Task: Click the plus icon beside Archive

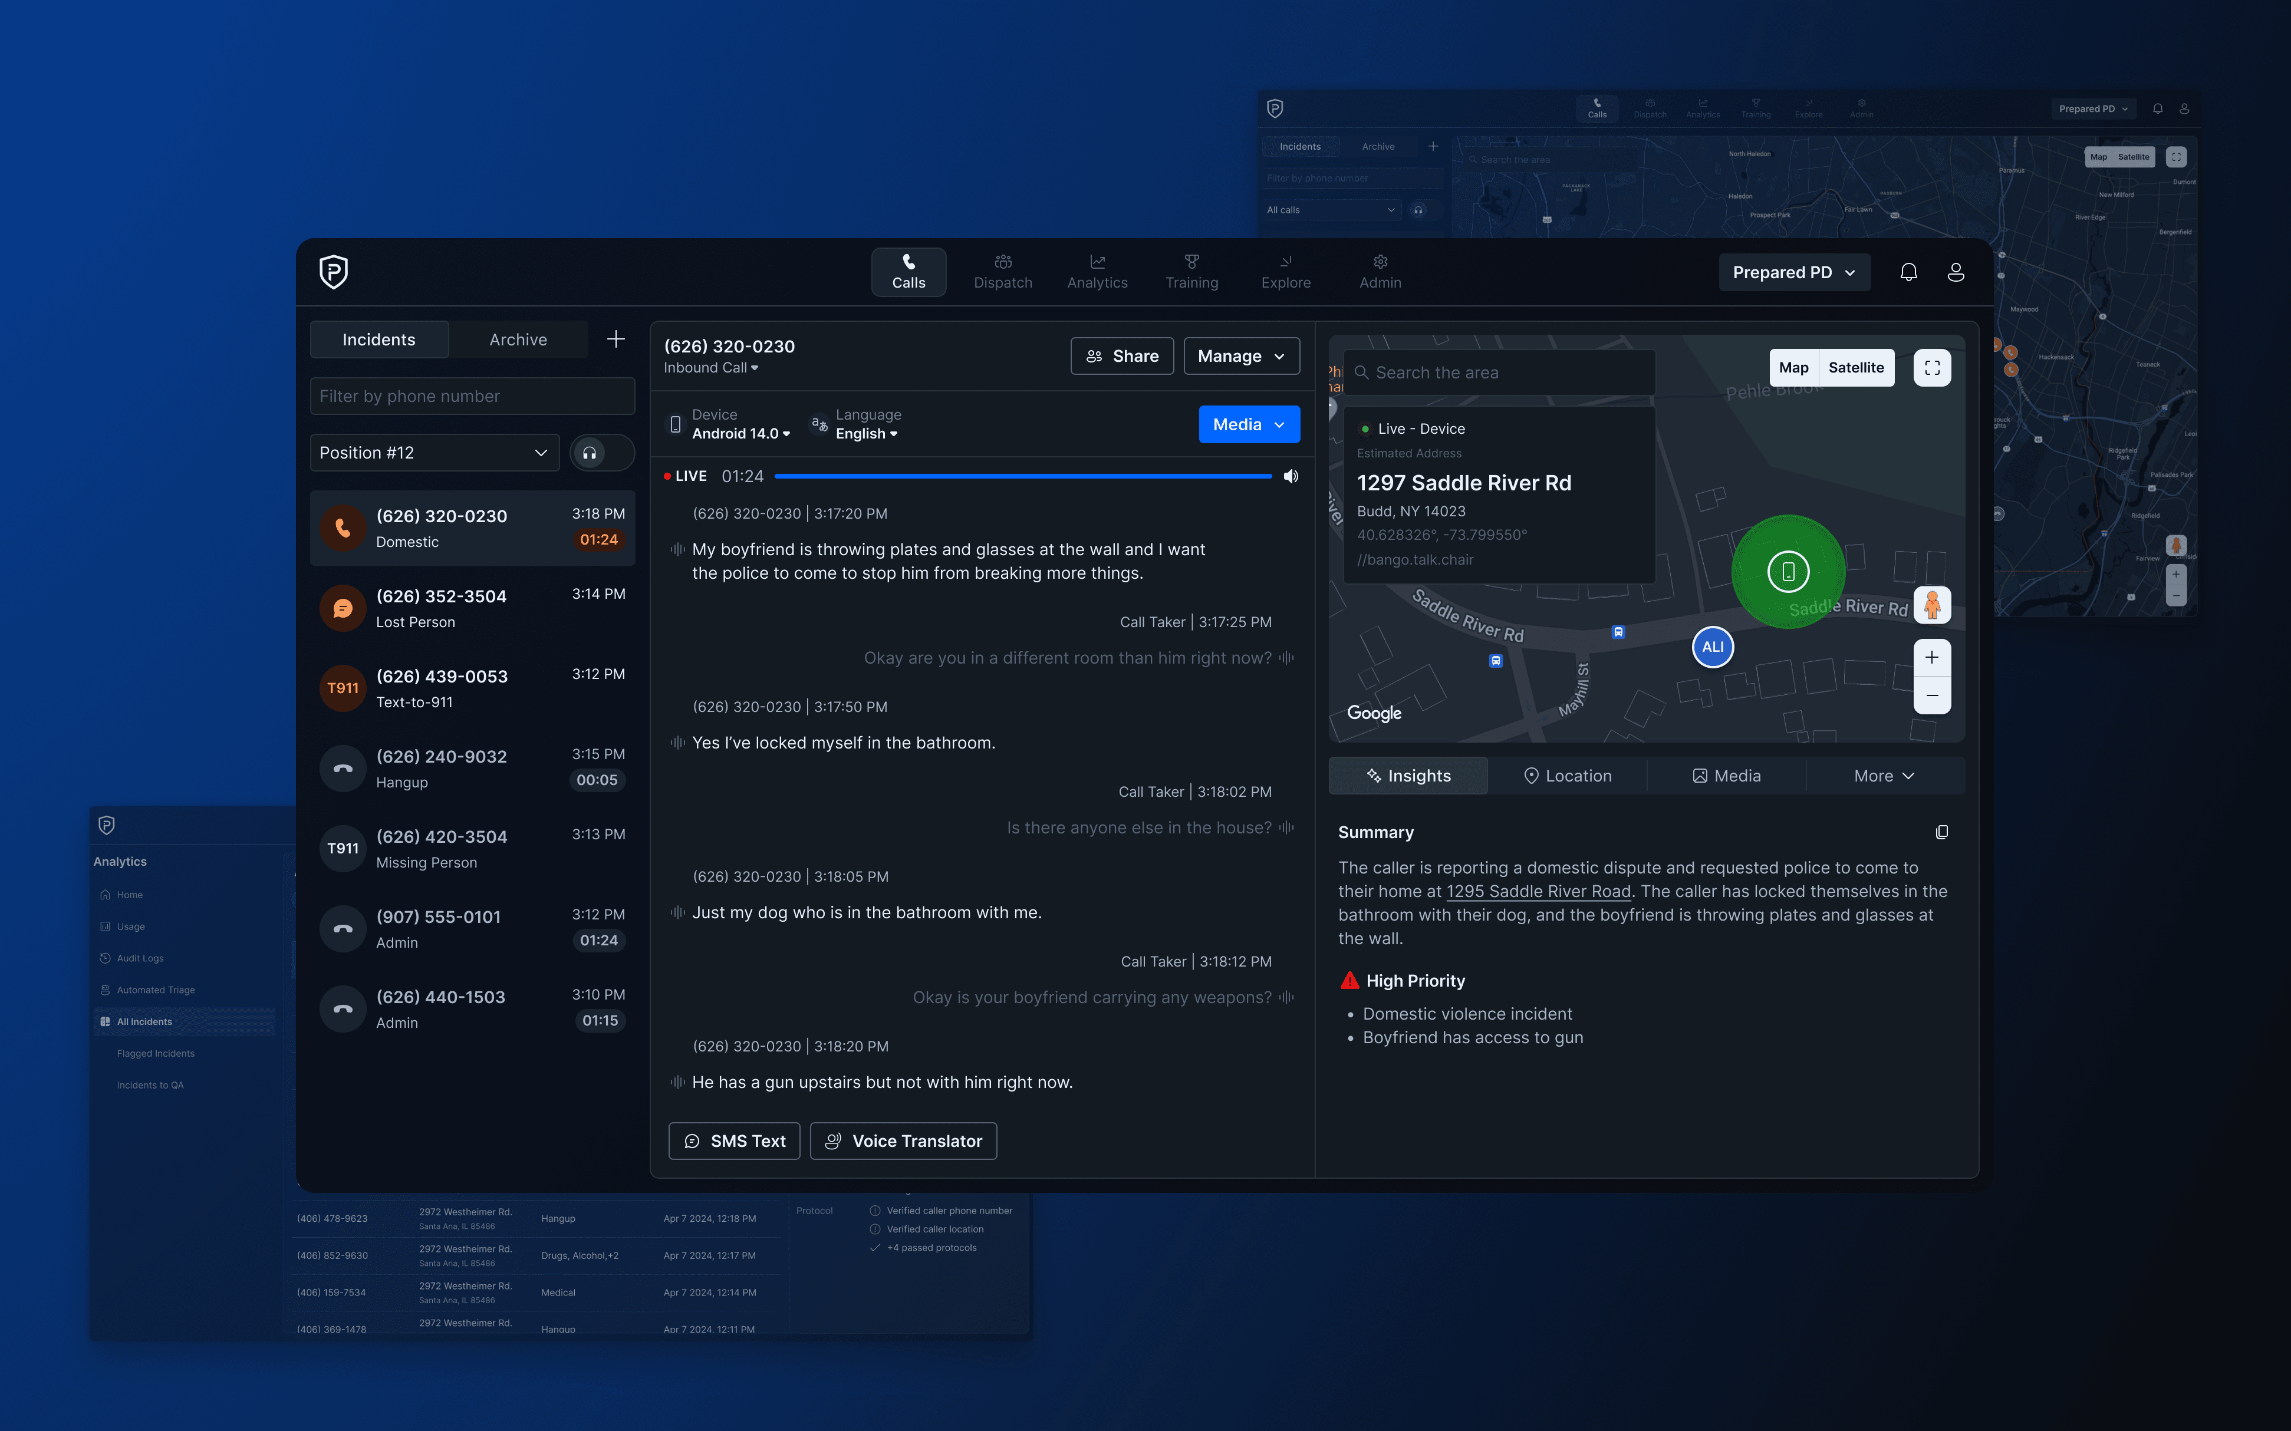Action: (x=615, y=339)
